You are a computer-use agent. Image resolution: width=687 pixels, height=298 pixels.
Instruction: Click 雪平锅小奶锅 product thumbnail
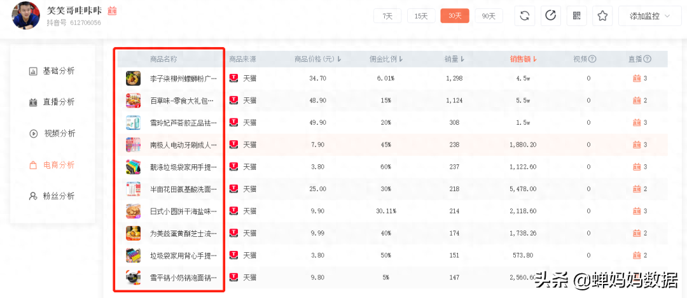[133, 278]
